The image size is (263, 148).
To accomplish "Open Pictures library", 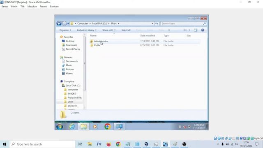I will pyautogui.click(x=70, y=69).
